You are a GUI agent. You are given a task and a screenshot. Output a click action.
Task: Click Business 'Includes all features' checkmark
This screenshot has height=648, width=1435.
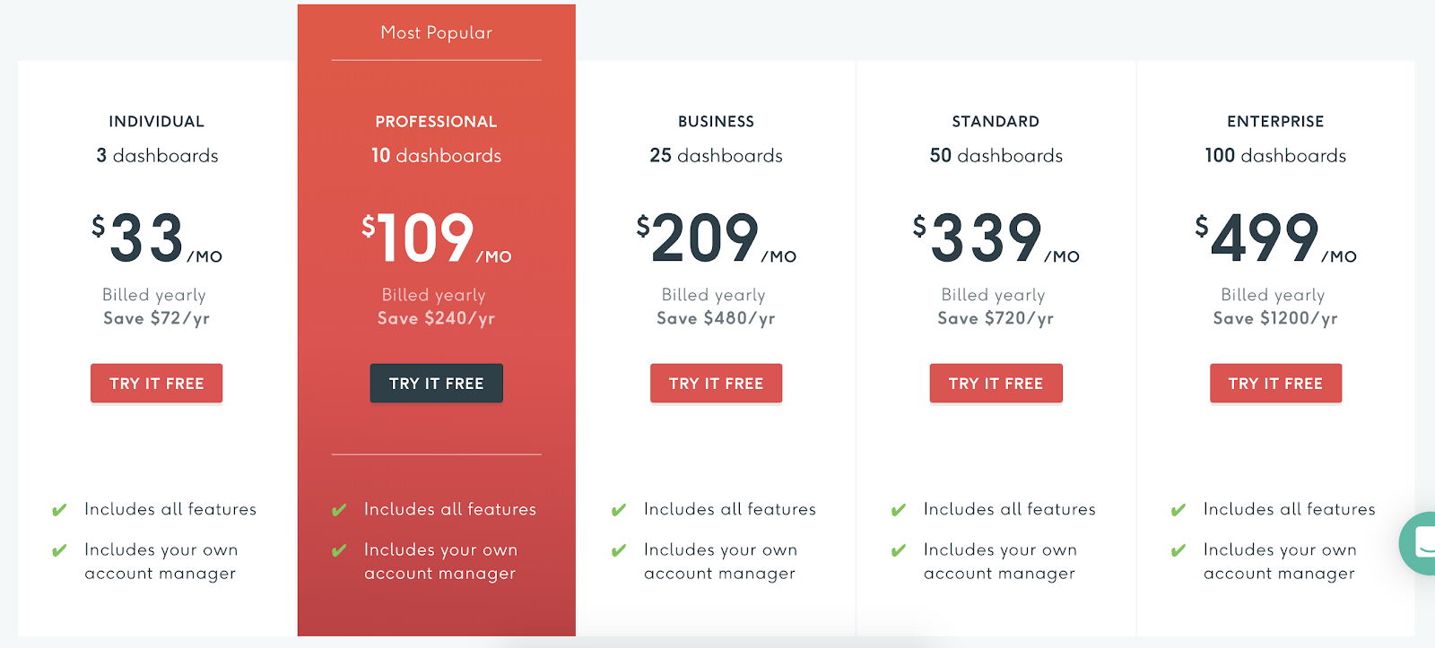point(619,510)
